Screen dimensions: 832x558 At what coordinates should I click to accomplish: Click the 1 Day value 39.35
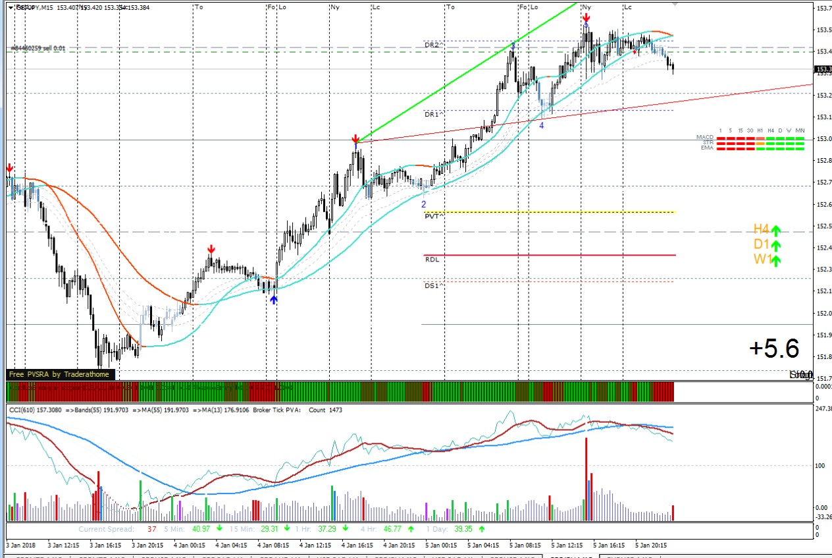tap(464, 528)
